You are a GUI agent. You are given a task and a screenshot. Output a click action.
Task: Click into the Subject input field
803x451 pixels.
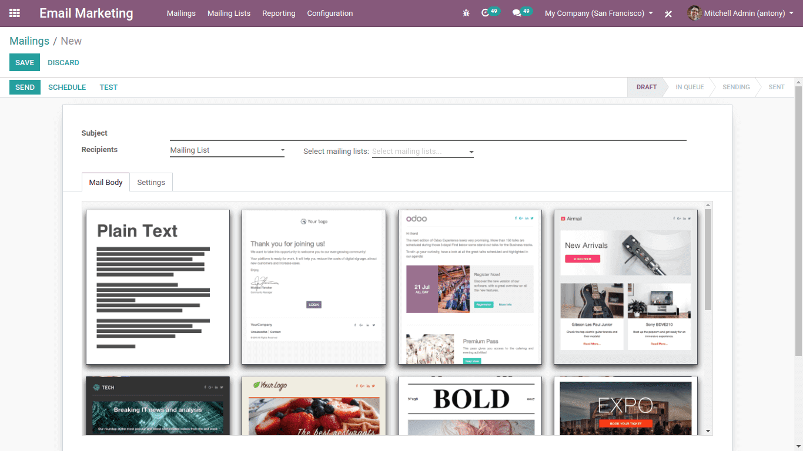[427, 134]
